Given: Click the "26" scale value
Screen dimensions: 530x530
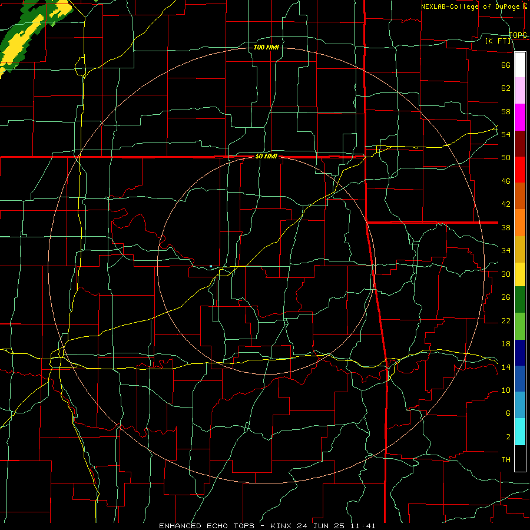Looking at the screenshot, I should (506, 297).
